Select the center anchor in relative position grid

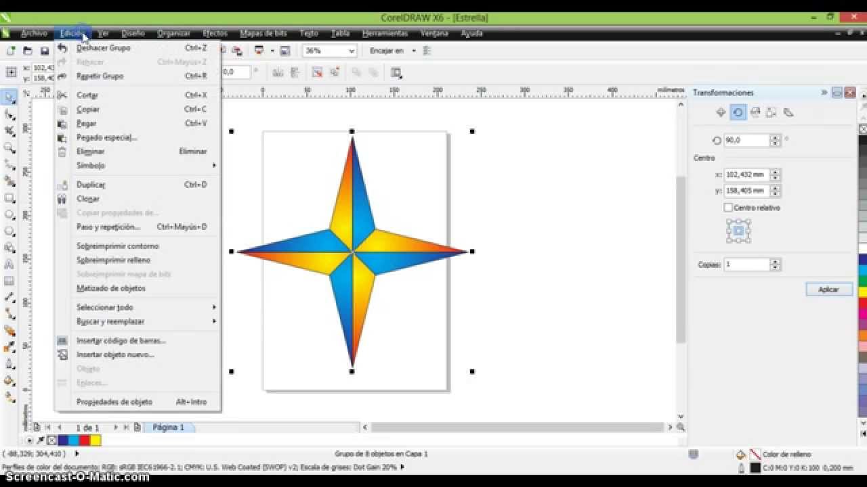pyautogui.click(x=738, y=231)
